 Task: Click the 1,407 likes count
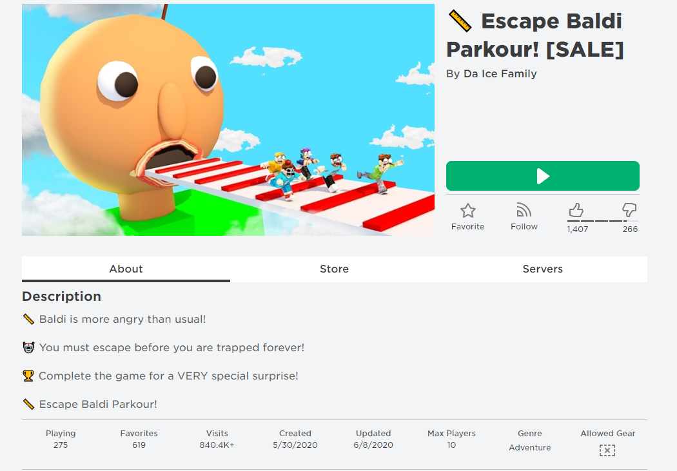point(577,229)
